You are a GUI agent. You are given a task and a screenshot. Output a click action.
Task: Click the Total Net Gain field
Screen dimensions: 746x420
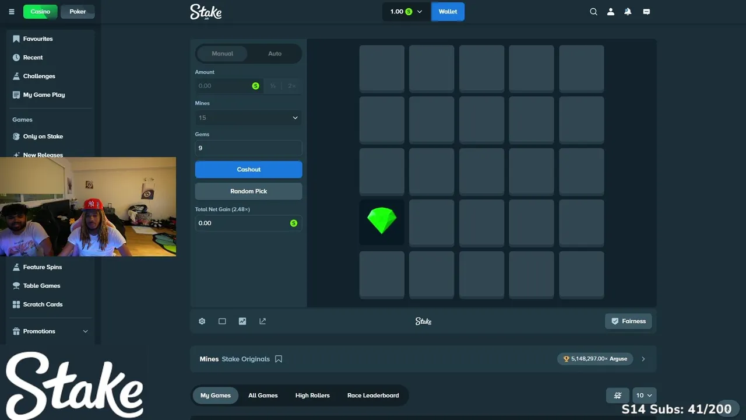click(248, 223)
